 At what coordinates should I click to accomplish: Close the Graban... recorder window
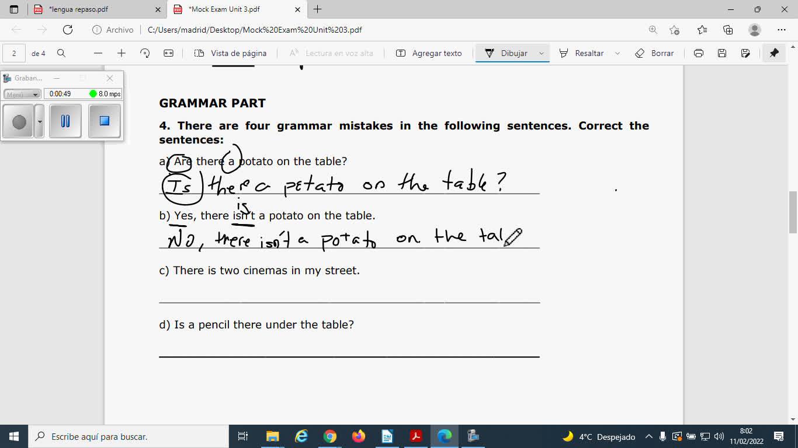(110, 78)
